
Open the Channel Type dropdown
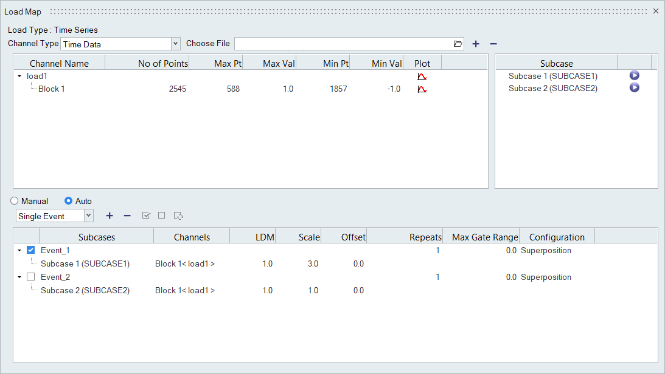pos(176,44)
